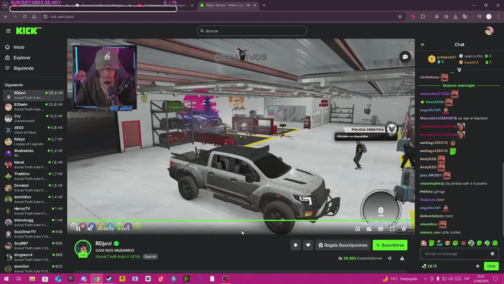Open Epic Games from taskbar
This screenshot has height=284, width=504.
tap(71, 279)
